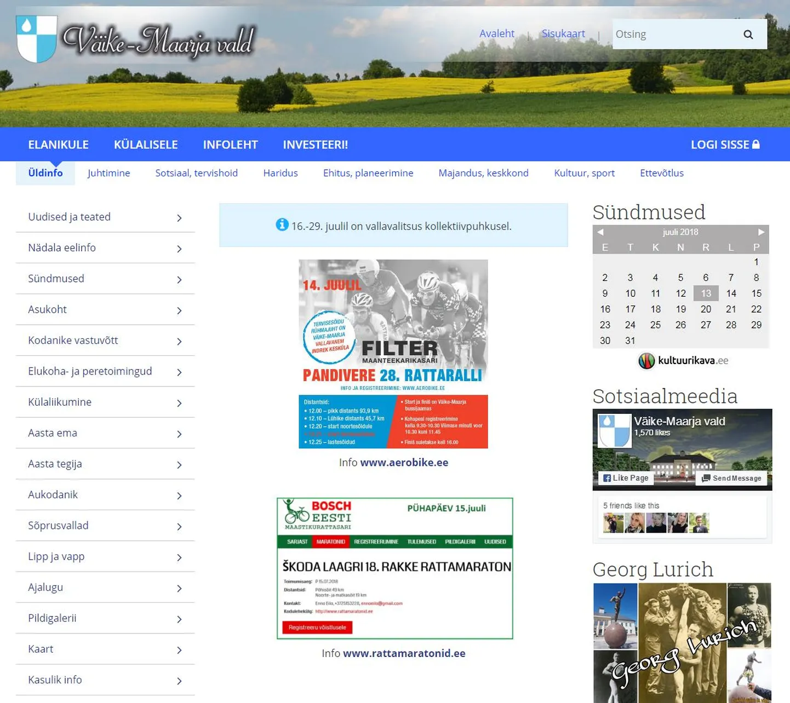Select the Kultuur, sport tab
790x703 pixels.
[584, 173]
